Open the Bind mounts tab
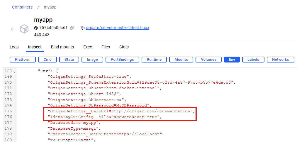The width and height of the screenshot is (297, 142). coord(62,47)
